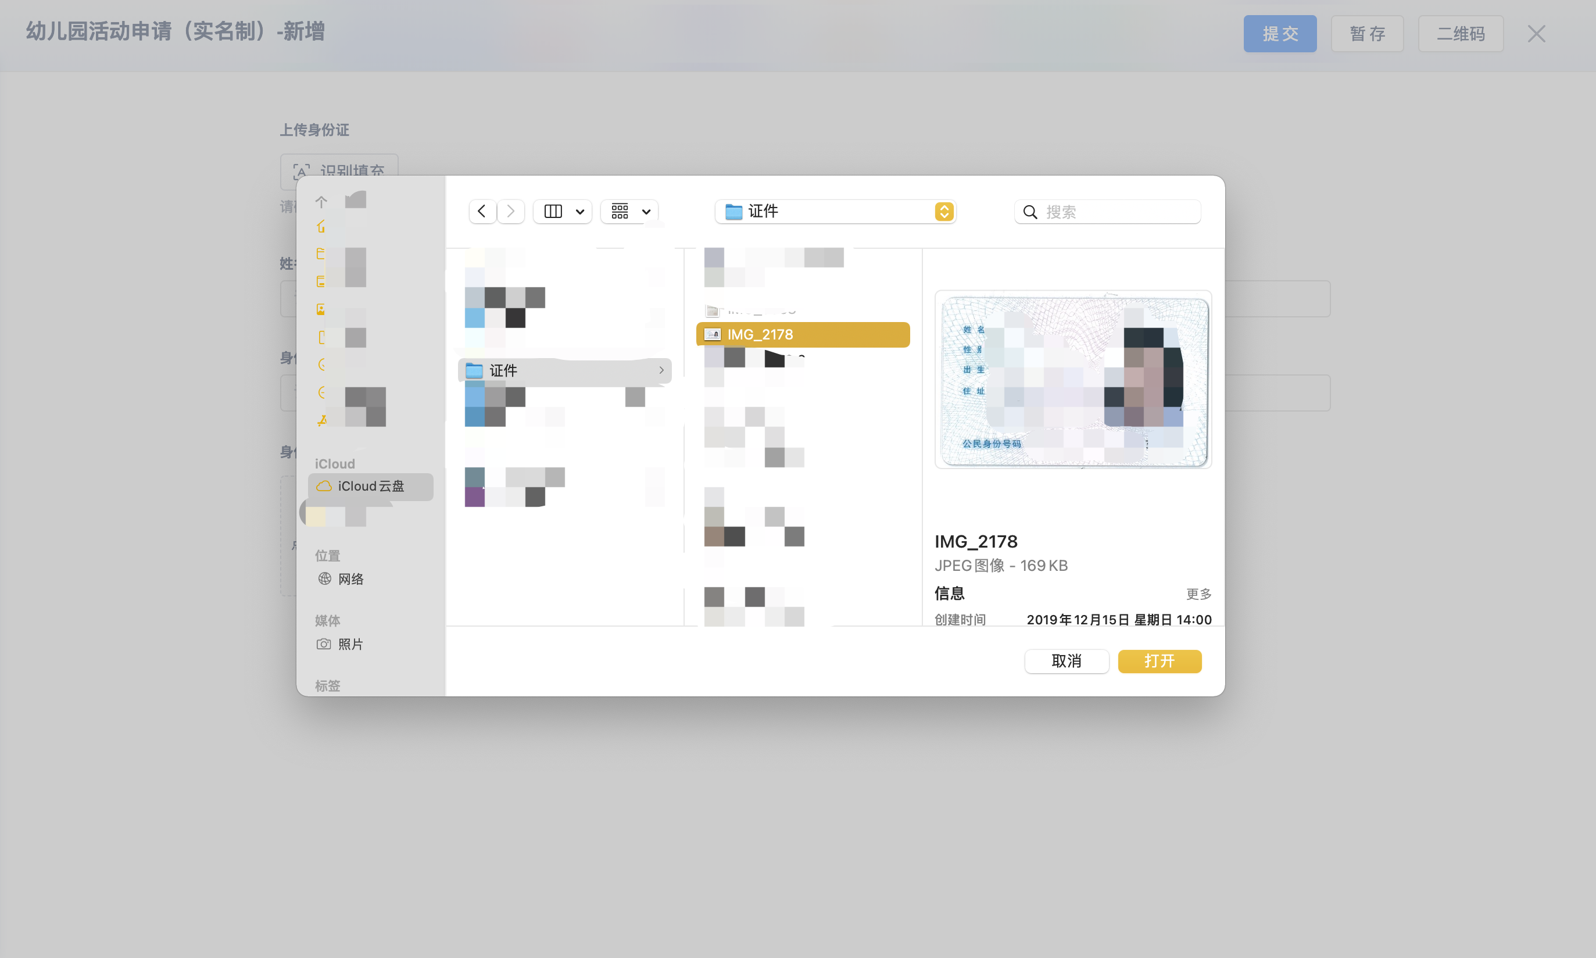The width and height of the screenshot is (1596, 958).
Task: Click 提交 in the background form
Action: [x=1280, y=34]
